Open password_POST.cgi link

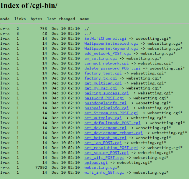104,98
